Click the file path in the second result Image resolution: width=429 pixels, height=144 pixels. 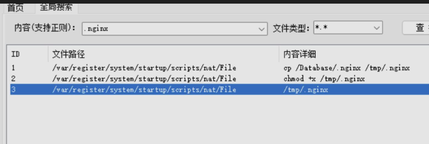(x=144, y=79)
